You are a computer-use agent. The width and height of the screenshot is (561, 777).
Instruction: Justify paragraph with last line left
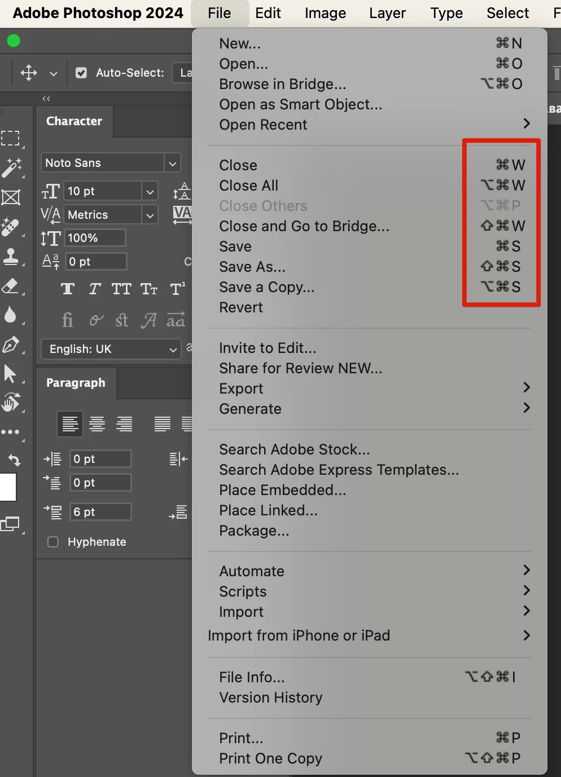163,423
